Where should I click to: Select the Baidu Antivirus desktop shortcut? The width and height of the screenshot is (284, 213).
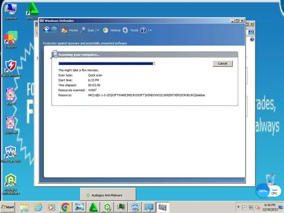11,68
